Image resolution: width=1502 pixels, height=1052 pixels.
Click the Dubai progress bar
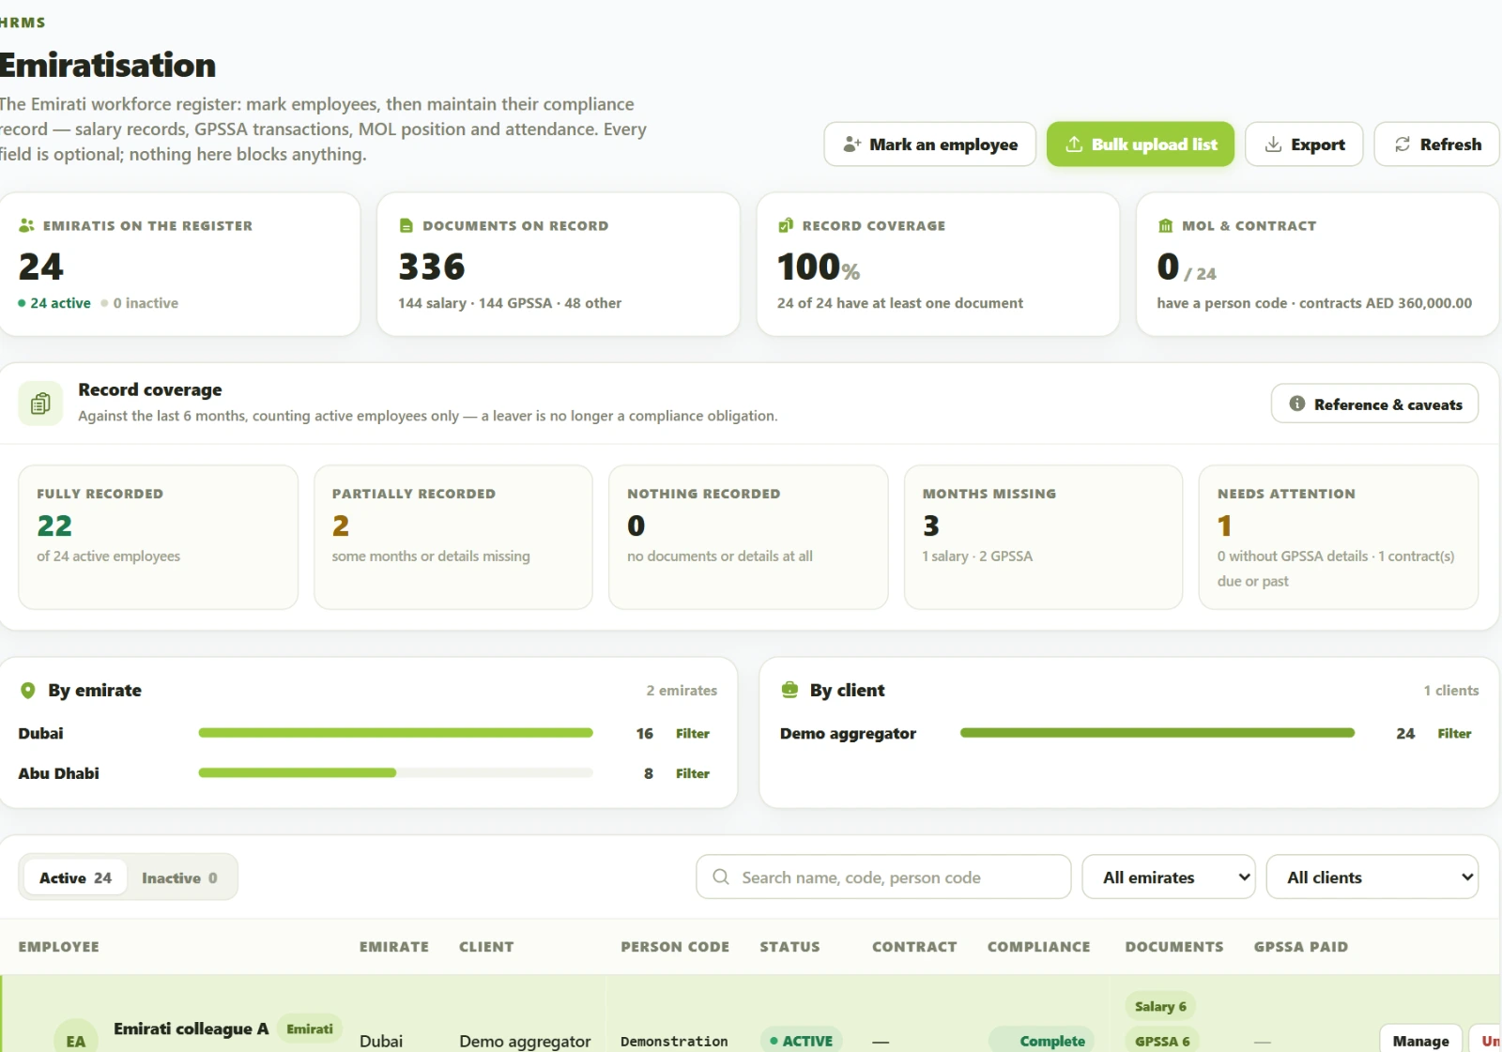395,733
